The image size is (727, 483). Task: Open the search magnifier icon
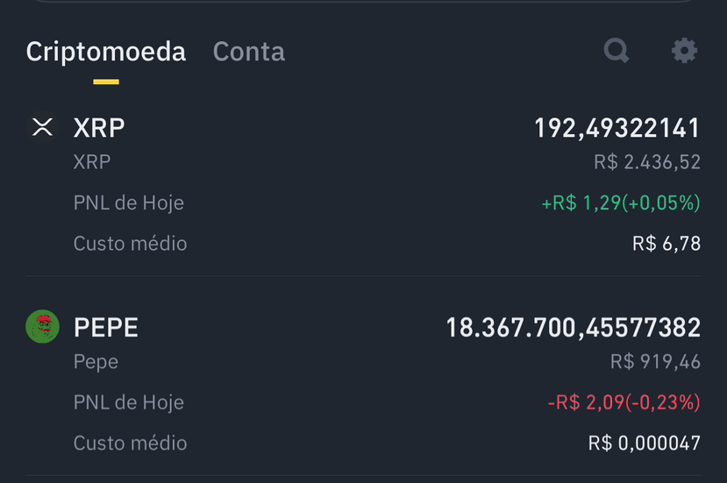tap(617, 50)
